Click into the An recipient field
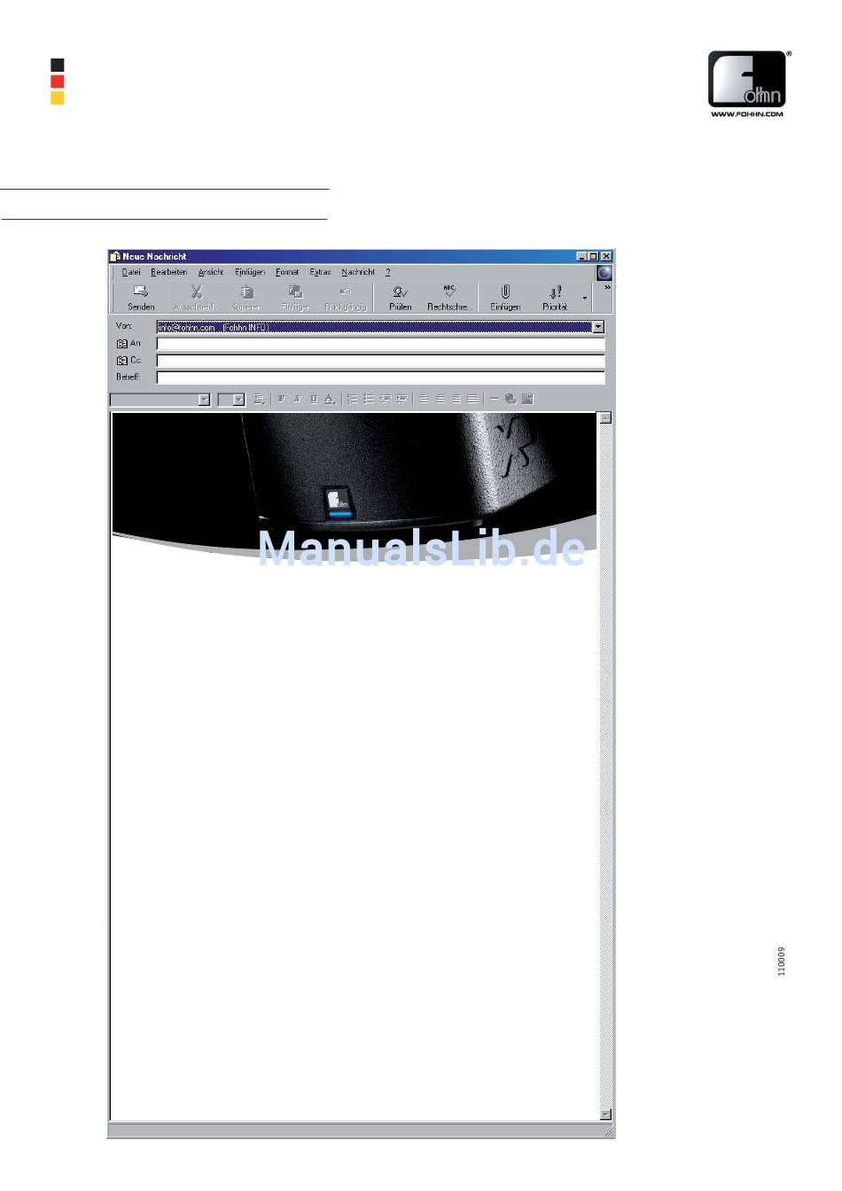842x1191 pixels. (380, 344)
